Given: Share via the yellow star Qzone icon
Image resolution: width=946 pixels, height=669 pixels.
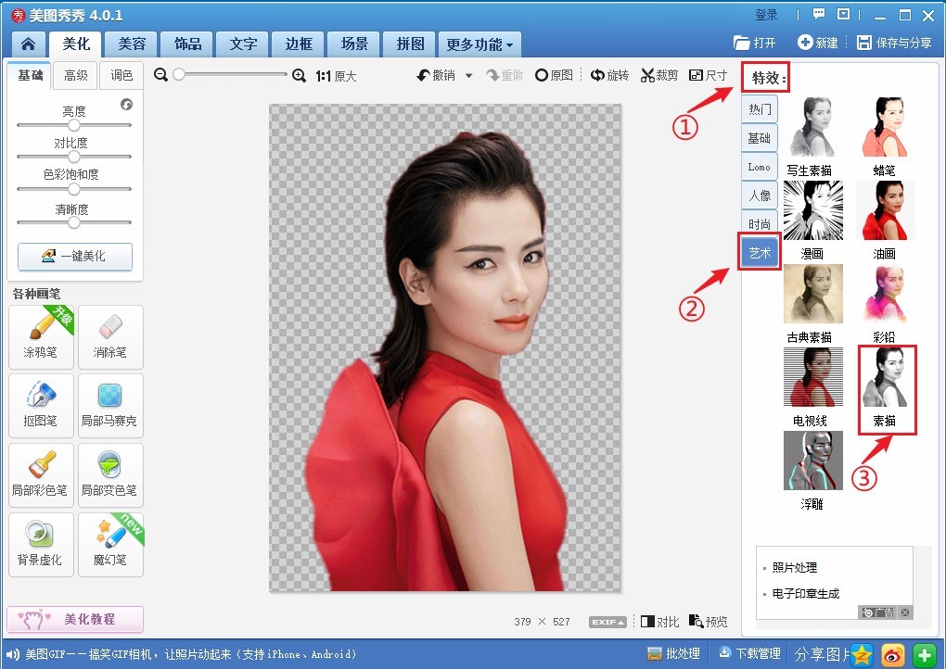Looking at the screenshot, I should (863, 655).
